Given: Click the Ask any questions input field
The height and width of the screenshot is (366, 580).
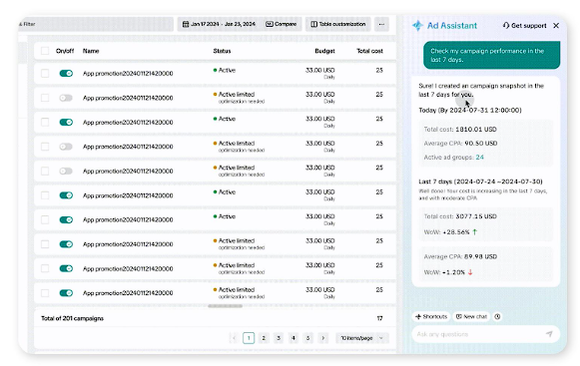Looking at the screenshot, I should pyautogui.click(x=479, y=334).
